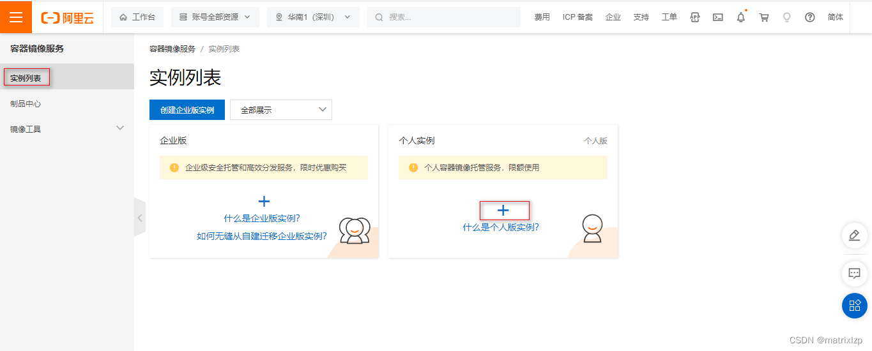Click the plus icon in 企业版 card
The width and height of the screenshot is (872, 351).
pos(264,202)
